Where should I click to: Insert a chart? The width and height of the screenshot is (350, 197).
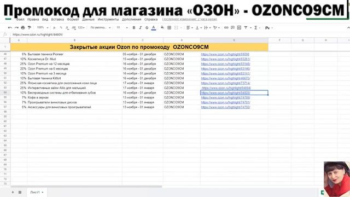click(239, 28)
